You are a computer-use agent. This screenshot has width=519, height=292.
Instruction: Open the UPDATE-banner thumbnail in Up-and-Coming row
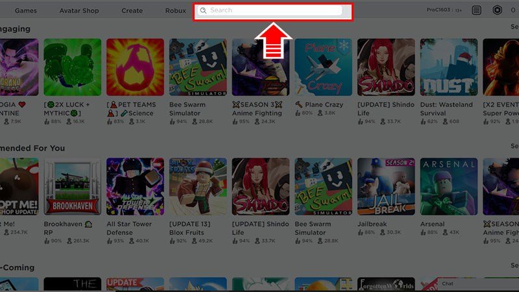click(x=135, y=284)
